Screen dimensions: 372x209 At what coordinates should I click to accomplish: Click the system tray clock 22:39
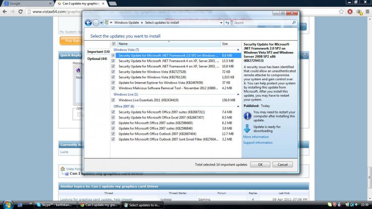(365, 205)
